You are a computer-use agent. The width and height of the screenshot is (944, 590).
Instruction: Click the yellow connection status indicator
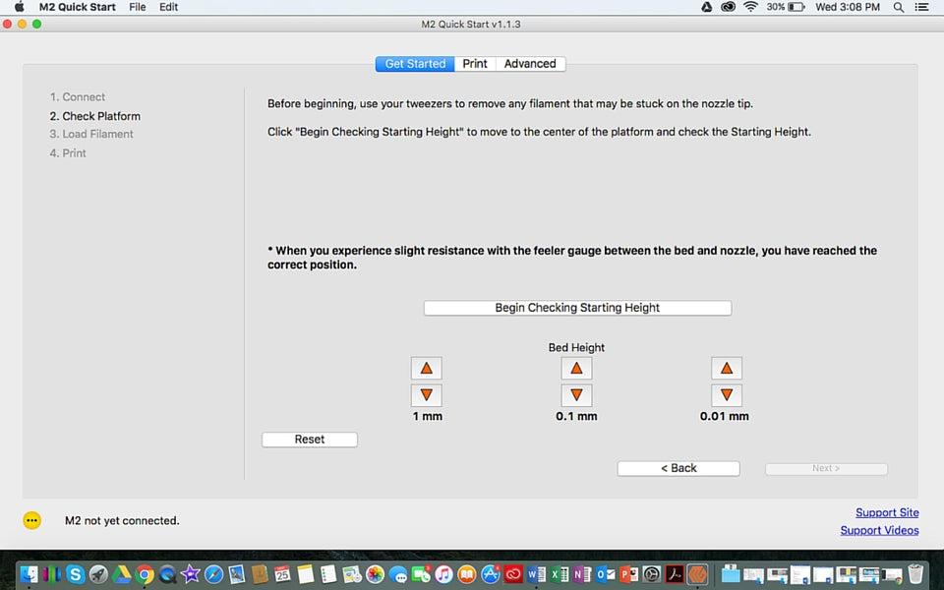tap(32, 520)
